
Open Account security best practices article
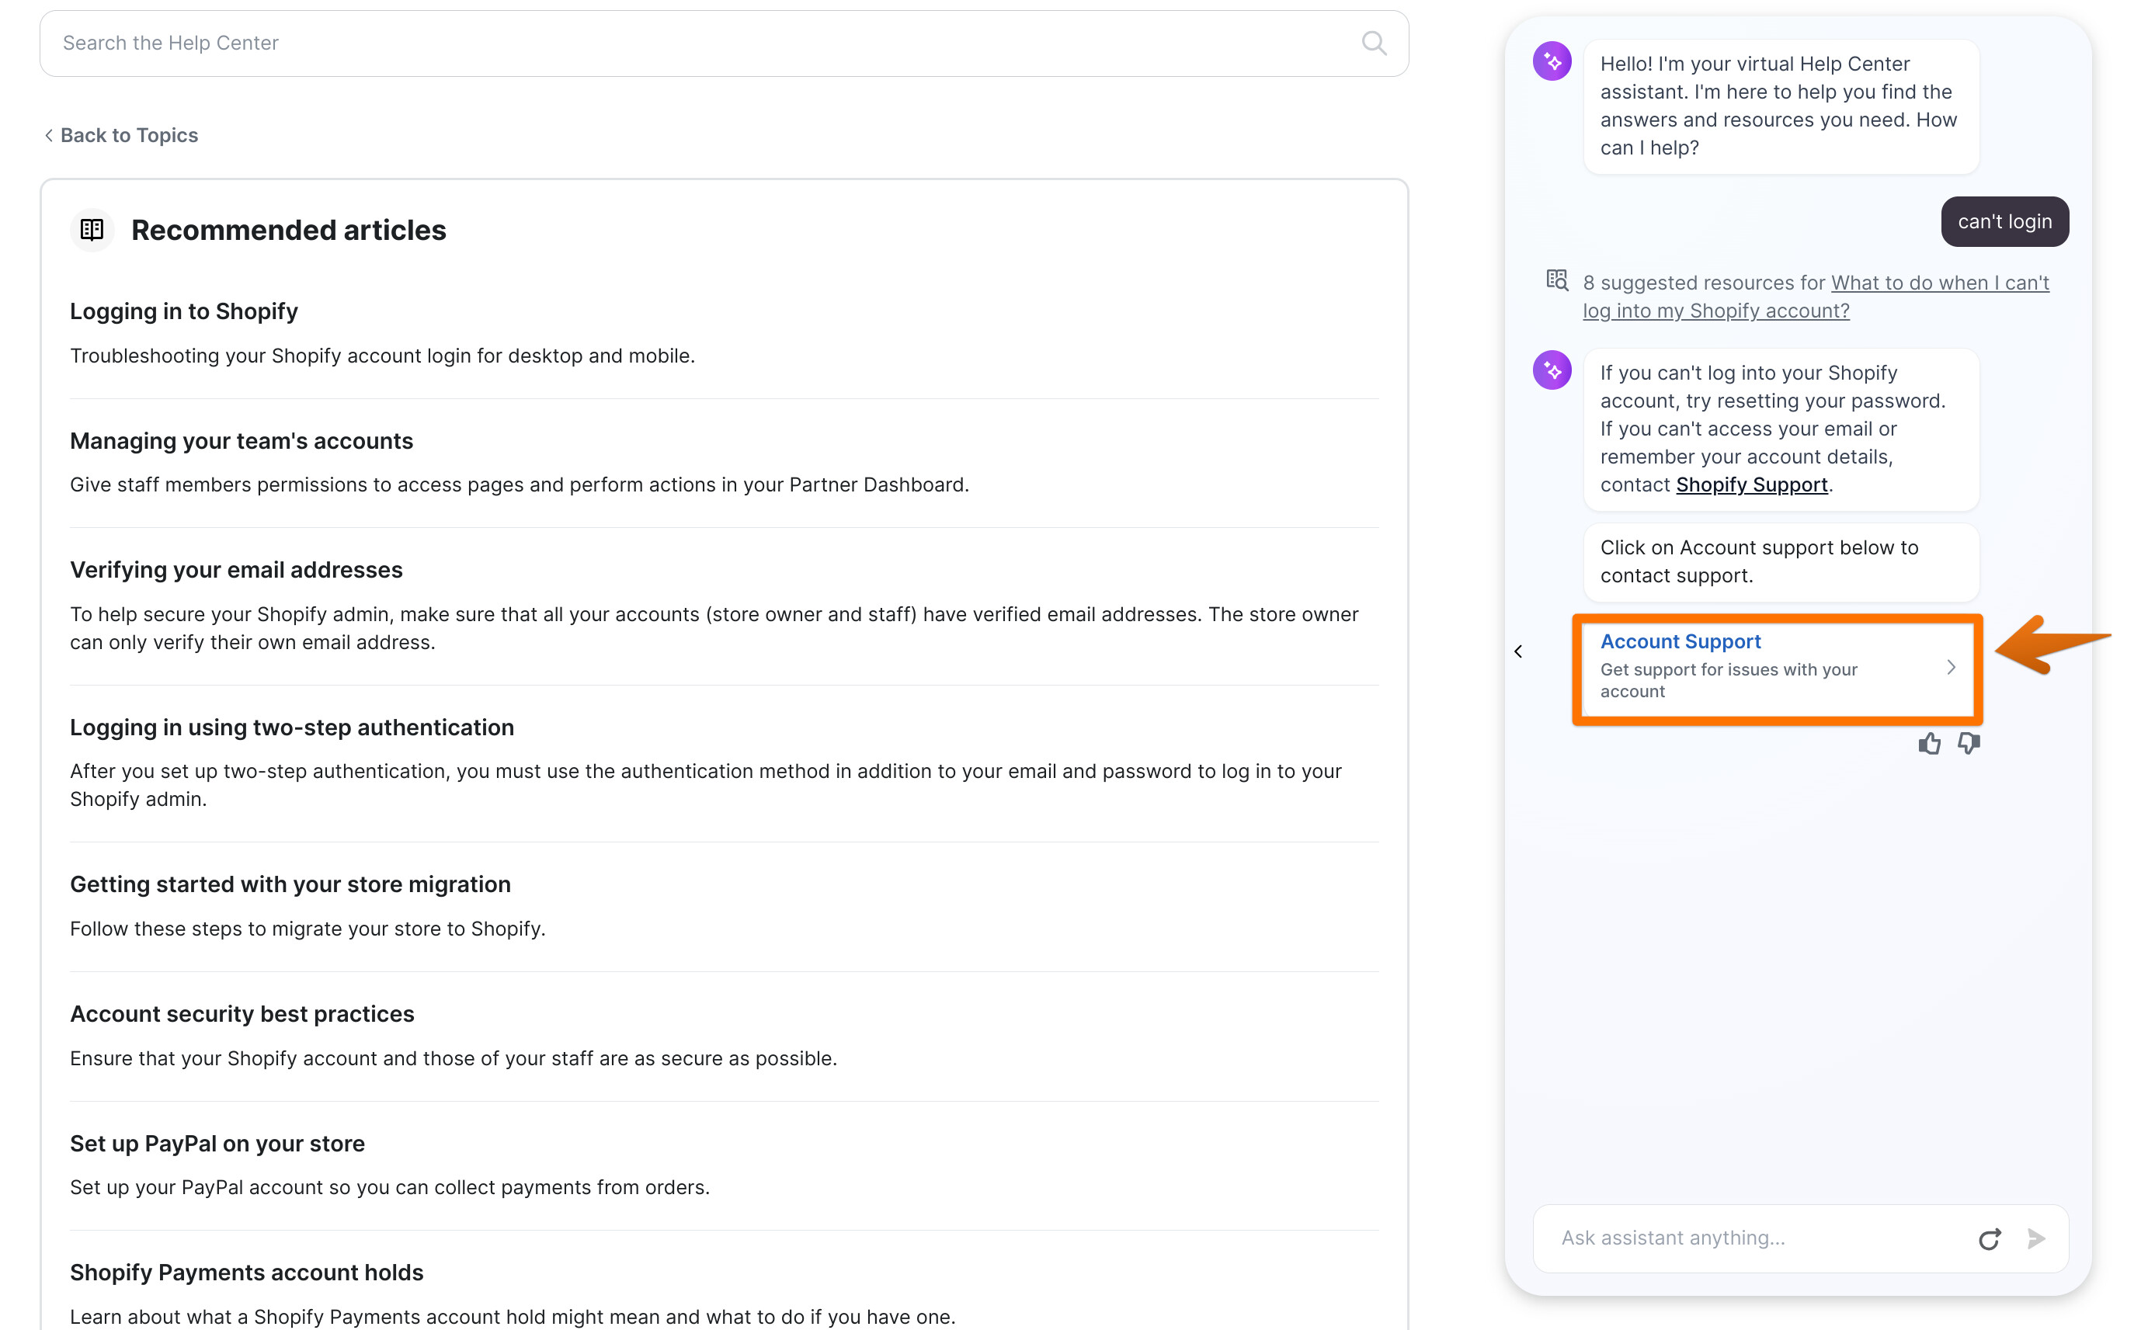(242, 1013)
